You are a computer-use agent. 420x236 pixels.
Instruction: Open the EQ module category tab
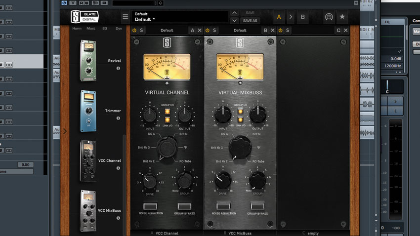pos(105,28)
